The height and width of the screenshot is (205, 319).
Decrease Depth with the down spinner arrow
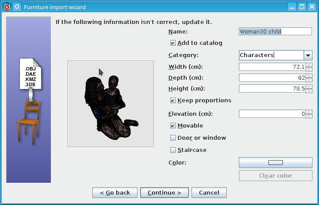tap(309, 80)
